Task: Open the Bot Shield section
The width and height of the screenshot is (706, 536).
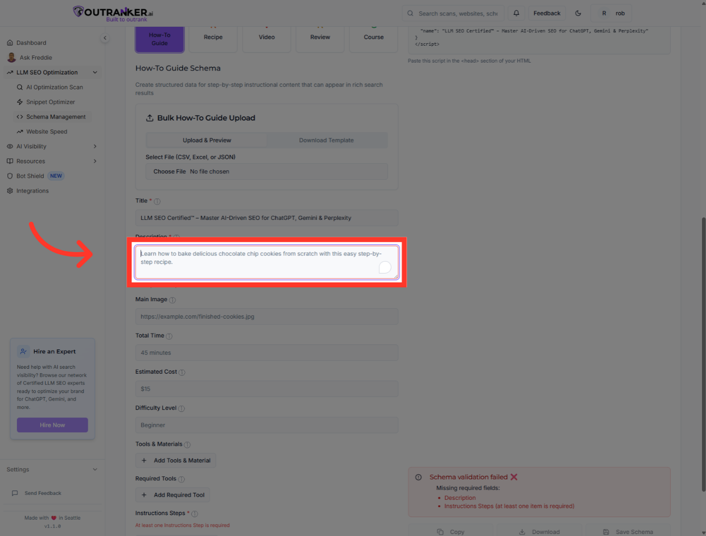Action: click(29, 176)
